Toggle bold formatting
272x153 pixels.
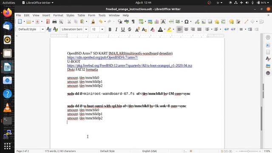click(x=110, y=29)
